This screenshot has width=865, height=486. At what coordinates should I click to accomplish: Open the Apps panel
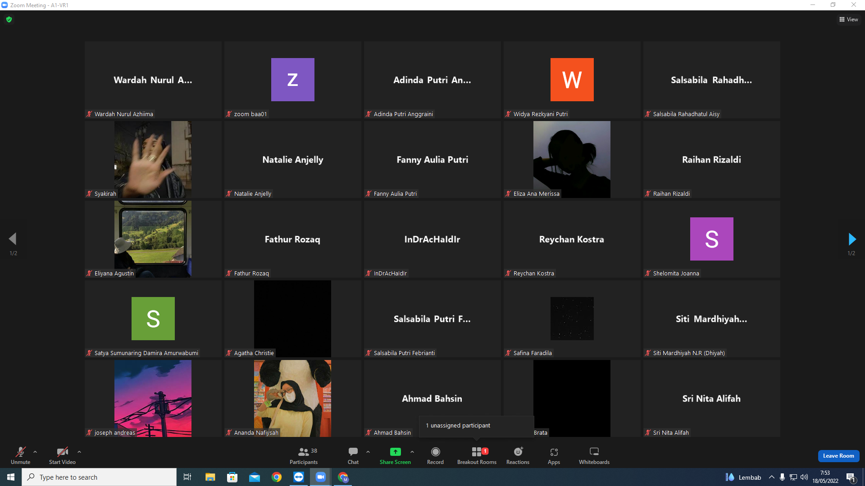pyautogui.click(x=554, y=455)
